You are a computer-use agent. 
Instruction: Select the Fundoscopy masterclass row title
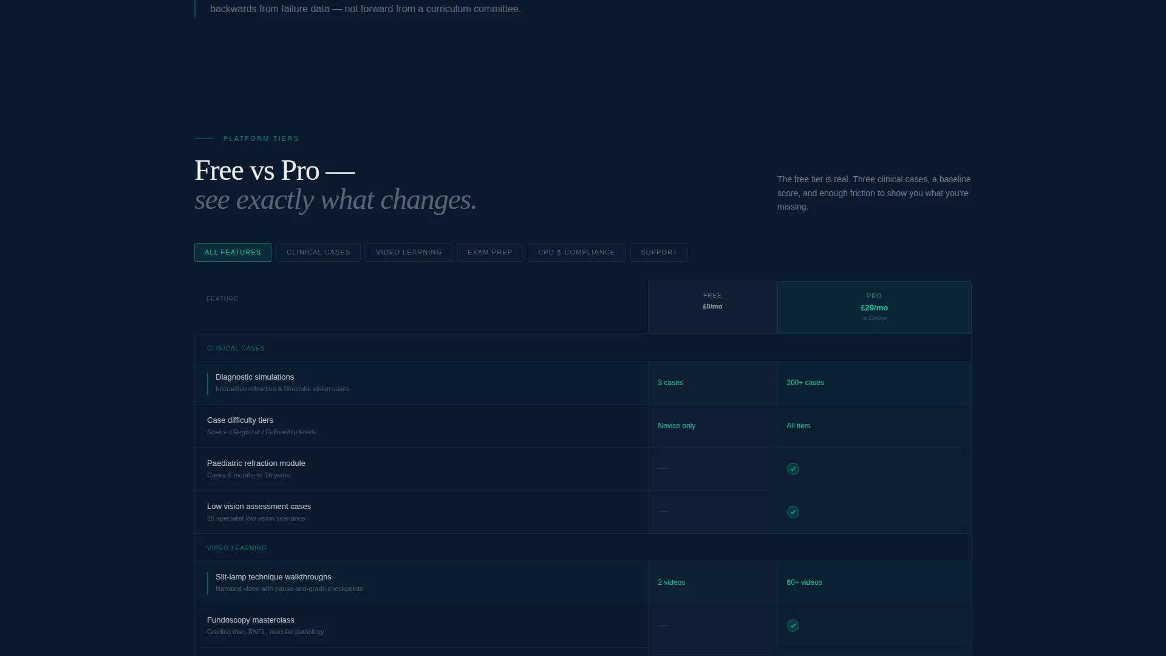(x=250, y=620)
